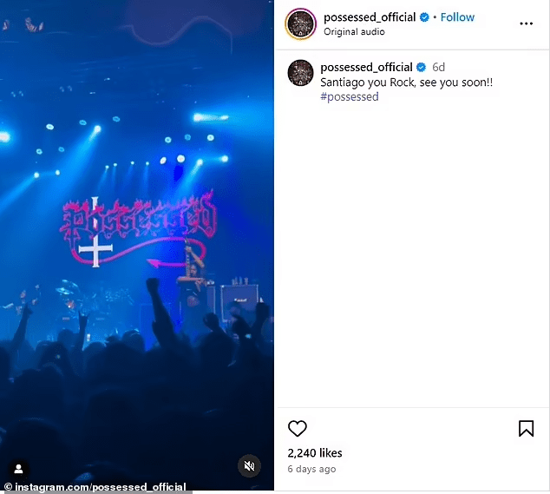Image resolution: width=550 pixels, height=494 pixels.
Task: Click the concert video to play or pause
Action: tap(137, 245)
